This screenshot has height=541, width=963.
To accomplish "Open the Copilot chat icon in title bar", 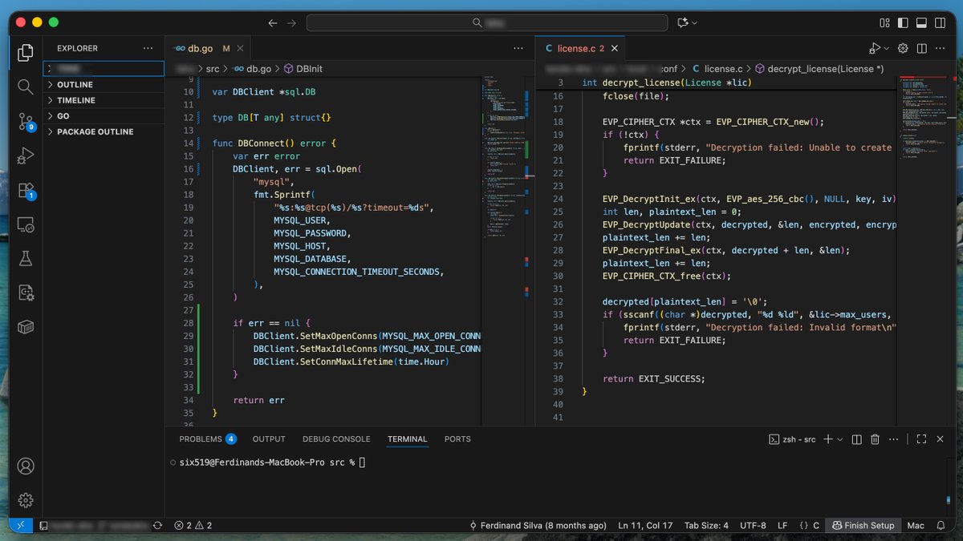I will [x=684, y=22].
